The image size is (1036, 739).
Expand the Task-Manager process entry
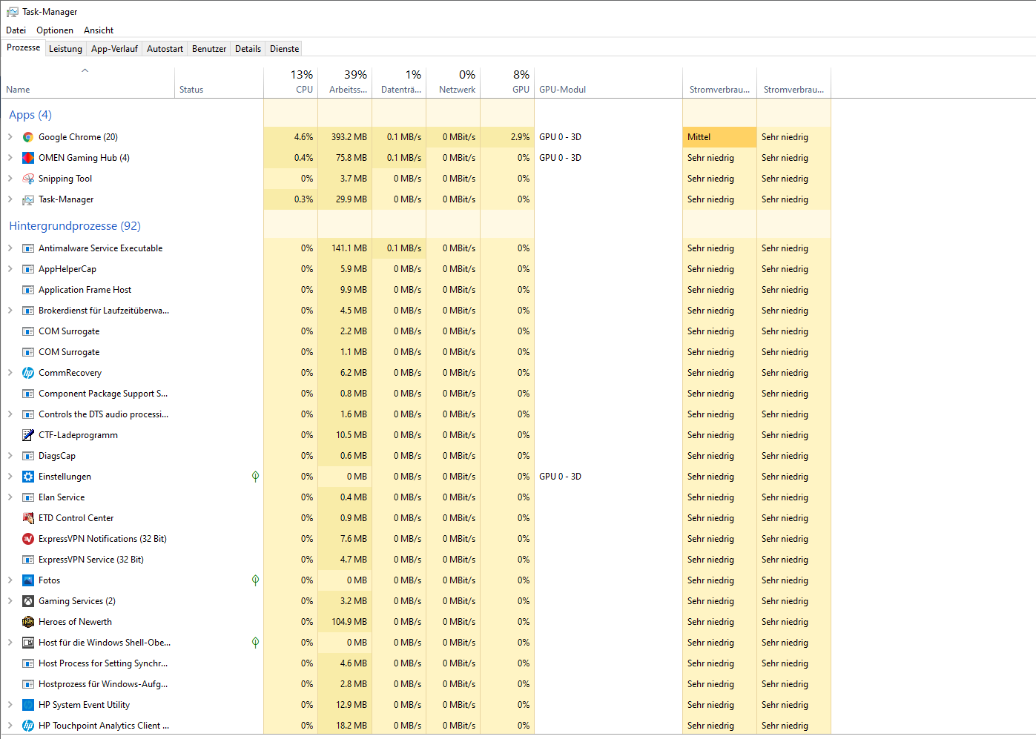[x=10, y=199]
